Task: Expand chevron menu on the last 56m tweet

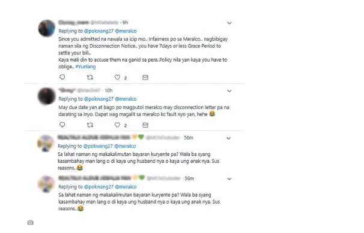Action: (229, 179)
